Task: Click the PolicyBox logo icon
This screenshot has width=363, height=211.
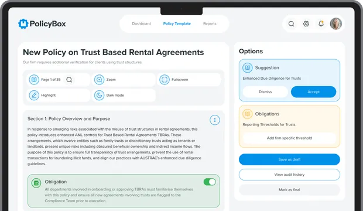Action: pos(23,23)
